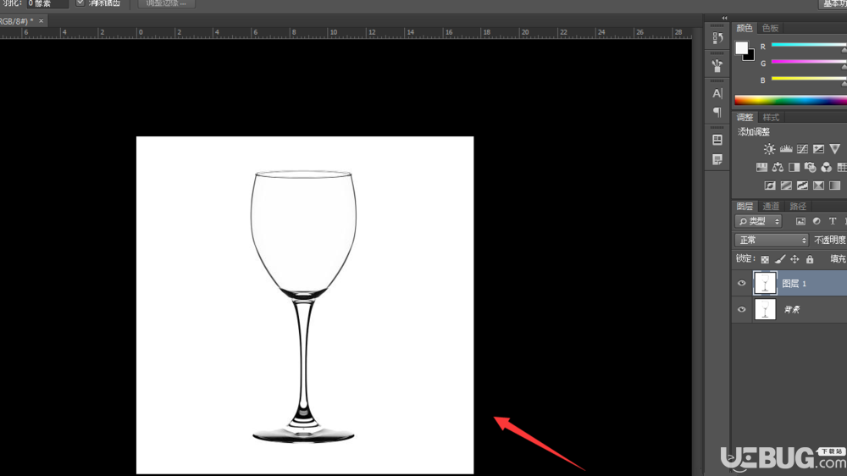Click the feather pixel value field
Image resolution: width=847 pixels, height=476 pixels.
pos(47,3)
